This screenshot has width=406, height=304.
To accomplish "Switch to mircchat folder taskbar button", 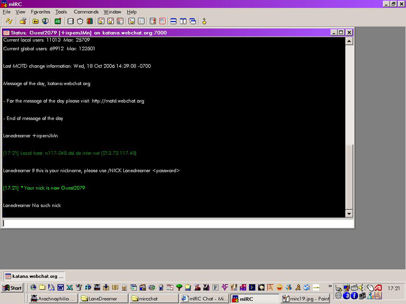I will [x=154, y=299].
